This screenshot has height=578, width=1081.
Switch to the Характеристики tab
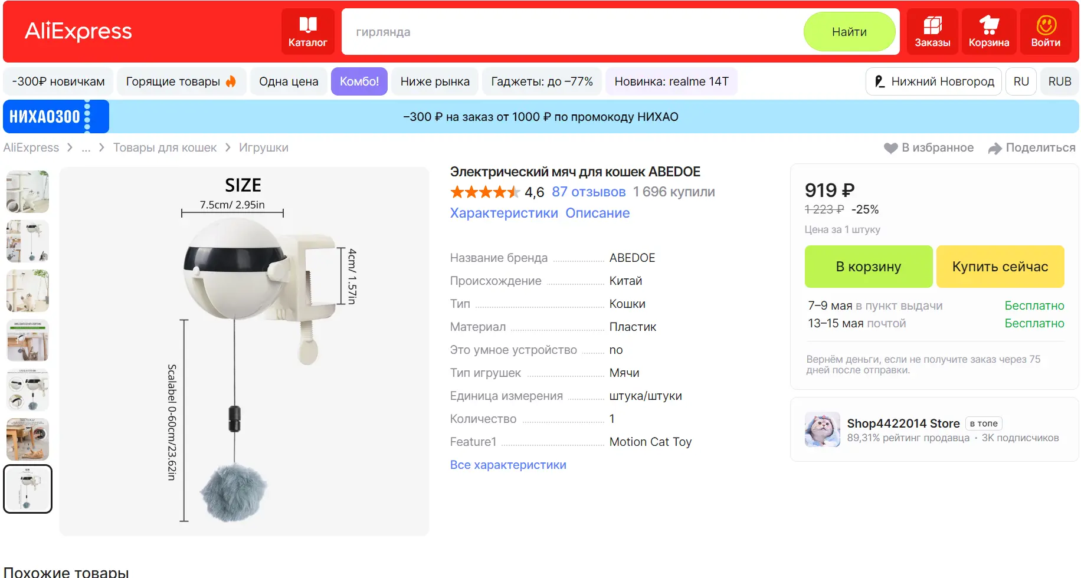tap(504, 213)
